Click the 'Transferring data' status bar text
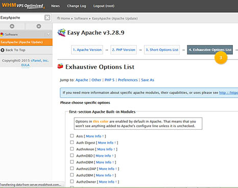The height and width of the screenshot is (188, 238). pos(31,185)
